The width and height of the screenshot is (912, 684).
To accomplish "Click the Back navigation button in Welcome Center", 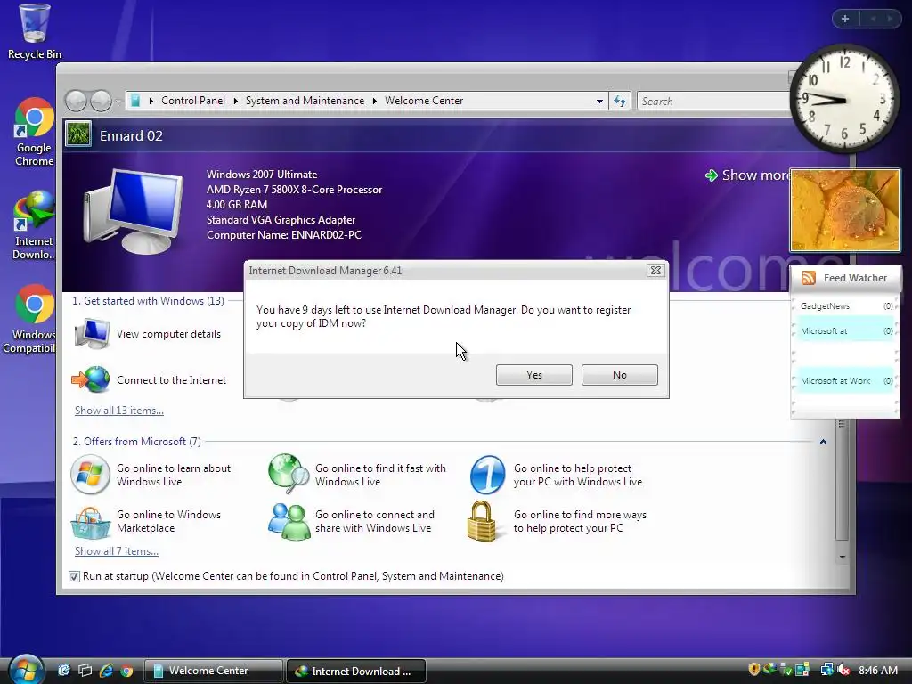I will (x=76, y=102).
